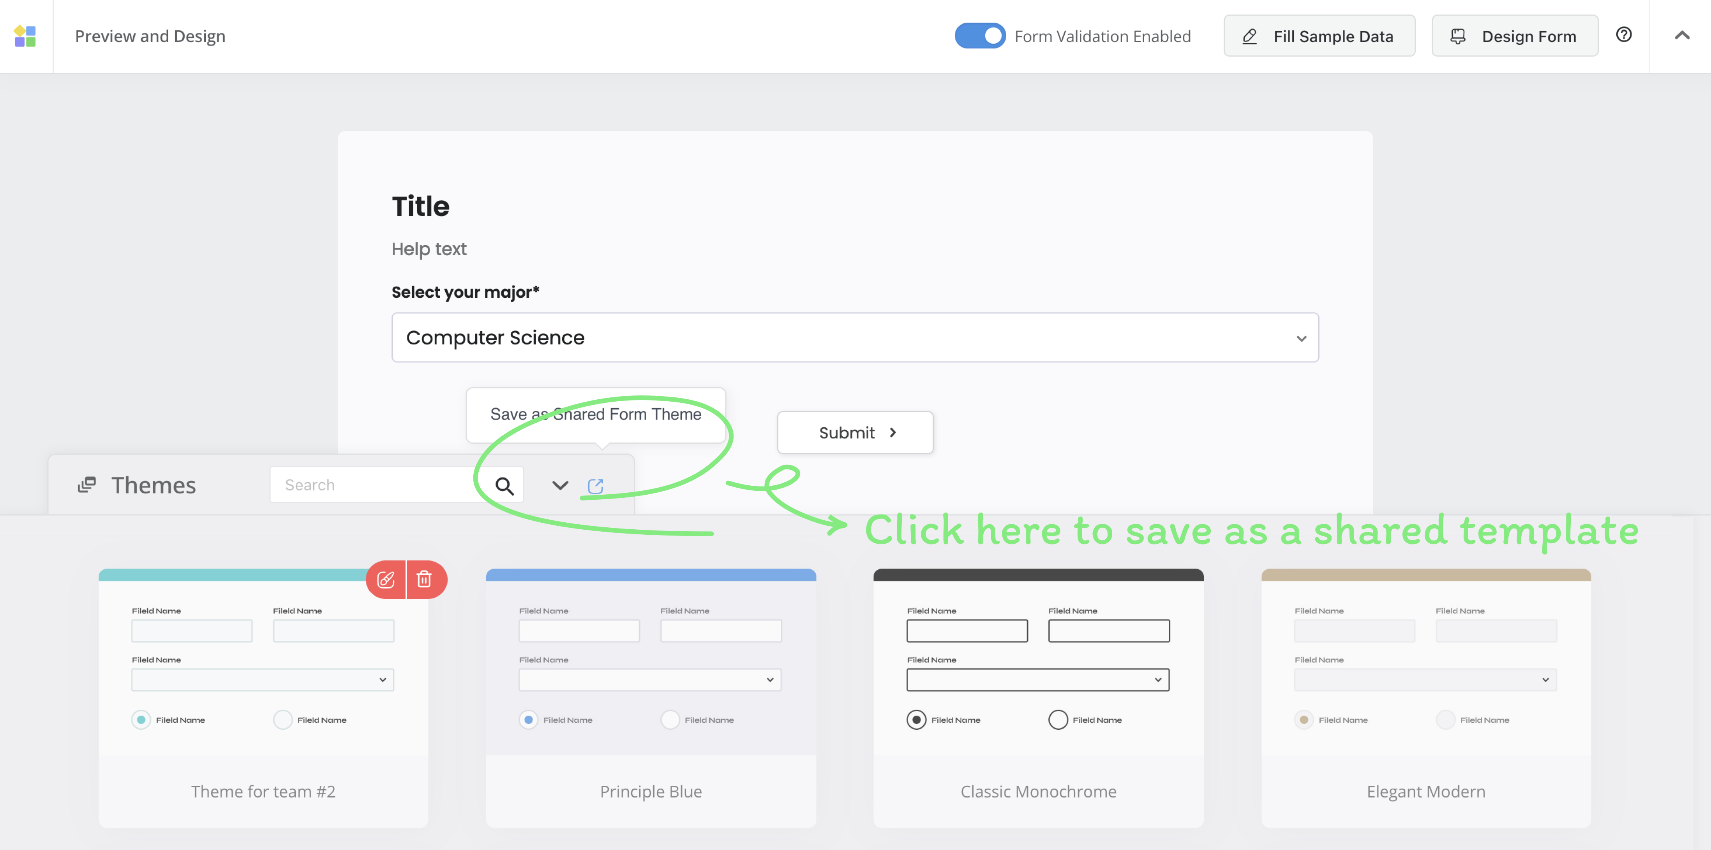This screenshot has width=1711, height=850.
Task: Disable the Form Validation toggle
Action: point(980,36)
